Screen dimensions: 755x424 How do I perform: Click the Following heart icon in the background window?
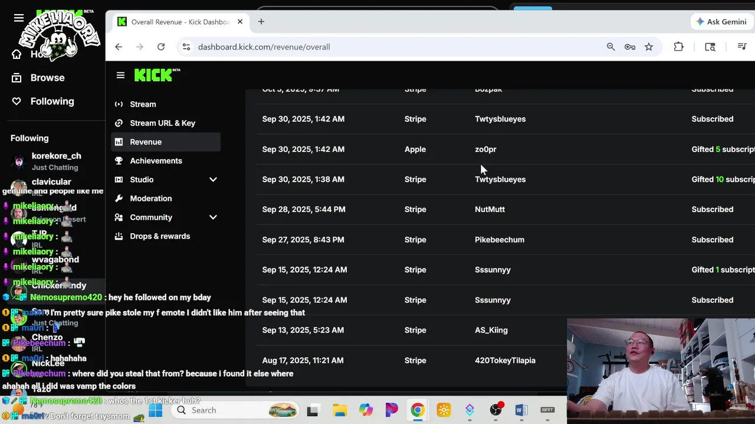[x=17, y=101]
